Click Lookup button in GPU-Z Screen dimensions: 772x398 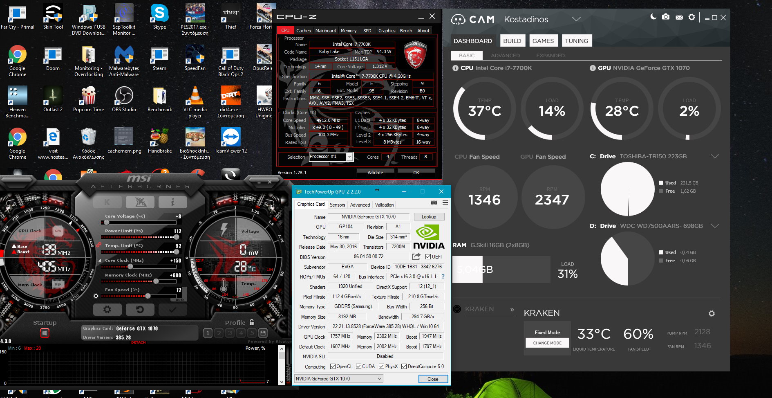point(429,217)
